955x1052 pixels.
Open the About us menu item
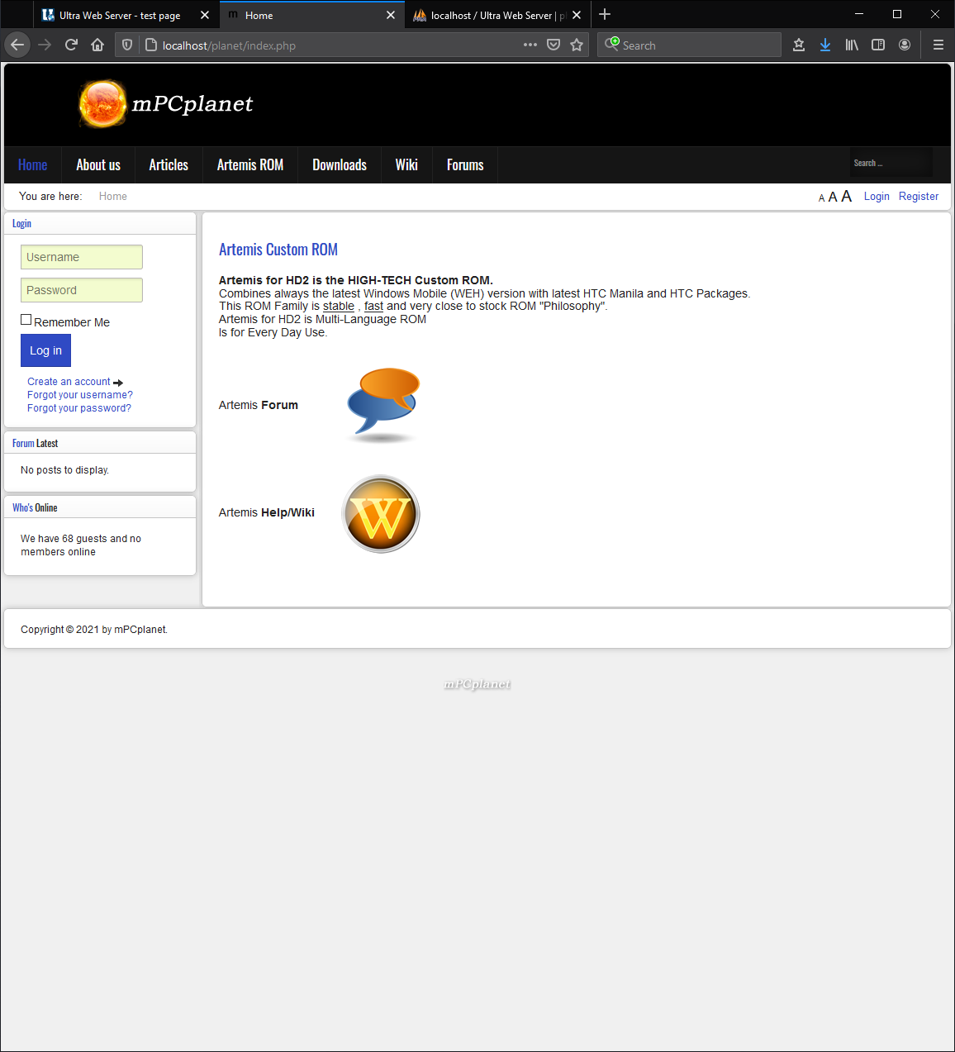click(x=98, y=164)
